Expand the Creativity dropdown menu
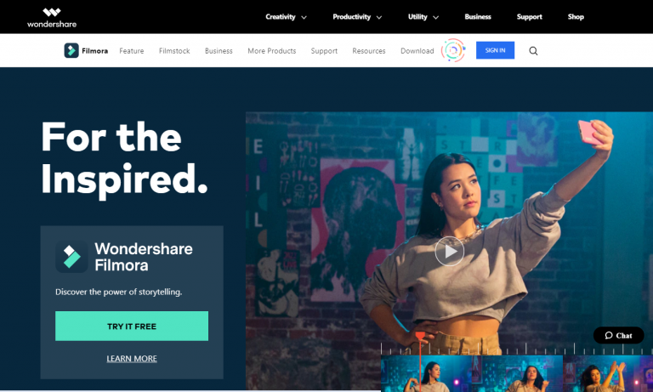 coord(286,17)
